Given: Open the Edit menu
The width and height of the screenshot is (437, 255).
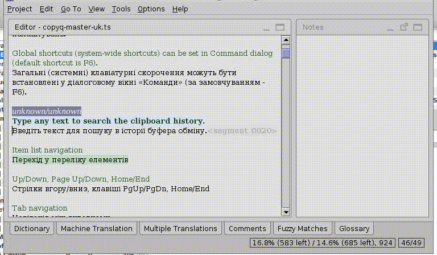Looking at the screenshot, I should 47,9.
